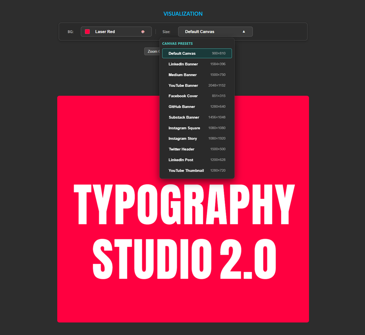The image size is (365, 335).
Task: Pick the YouTube Banner preset
Action: click(197, 85)
